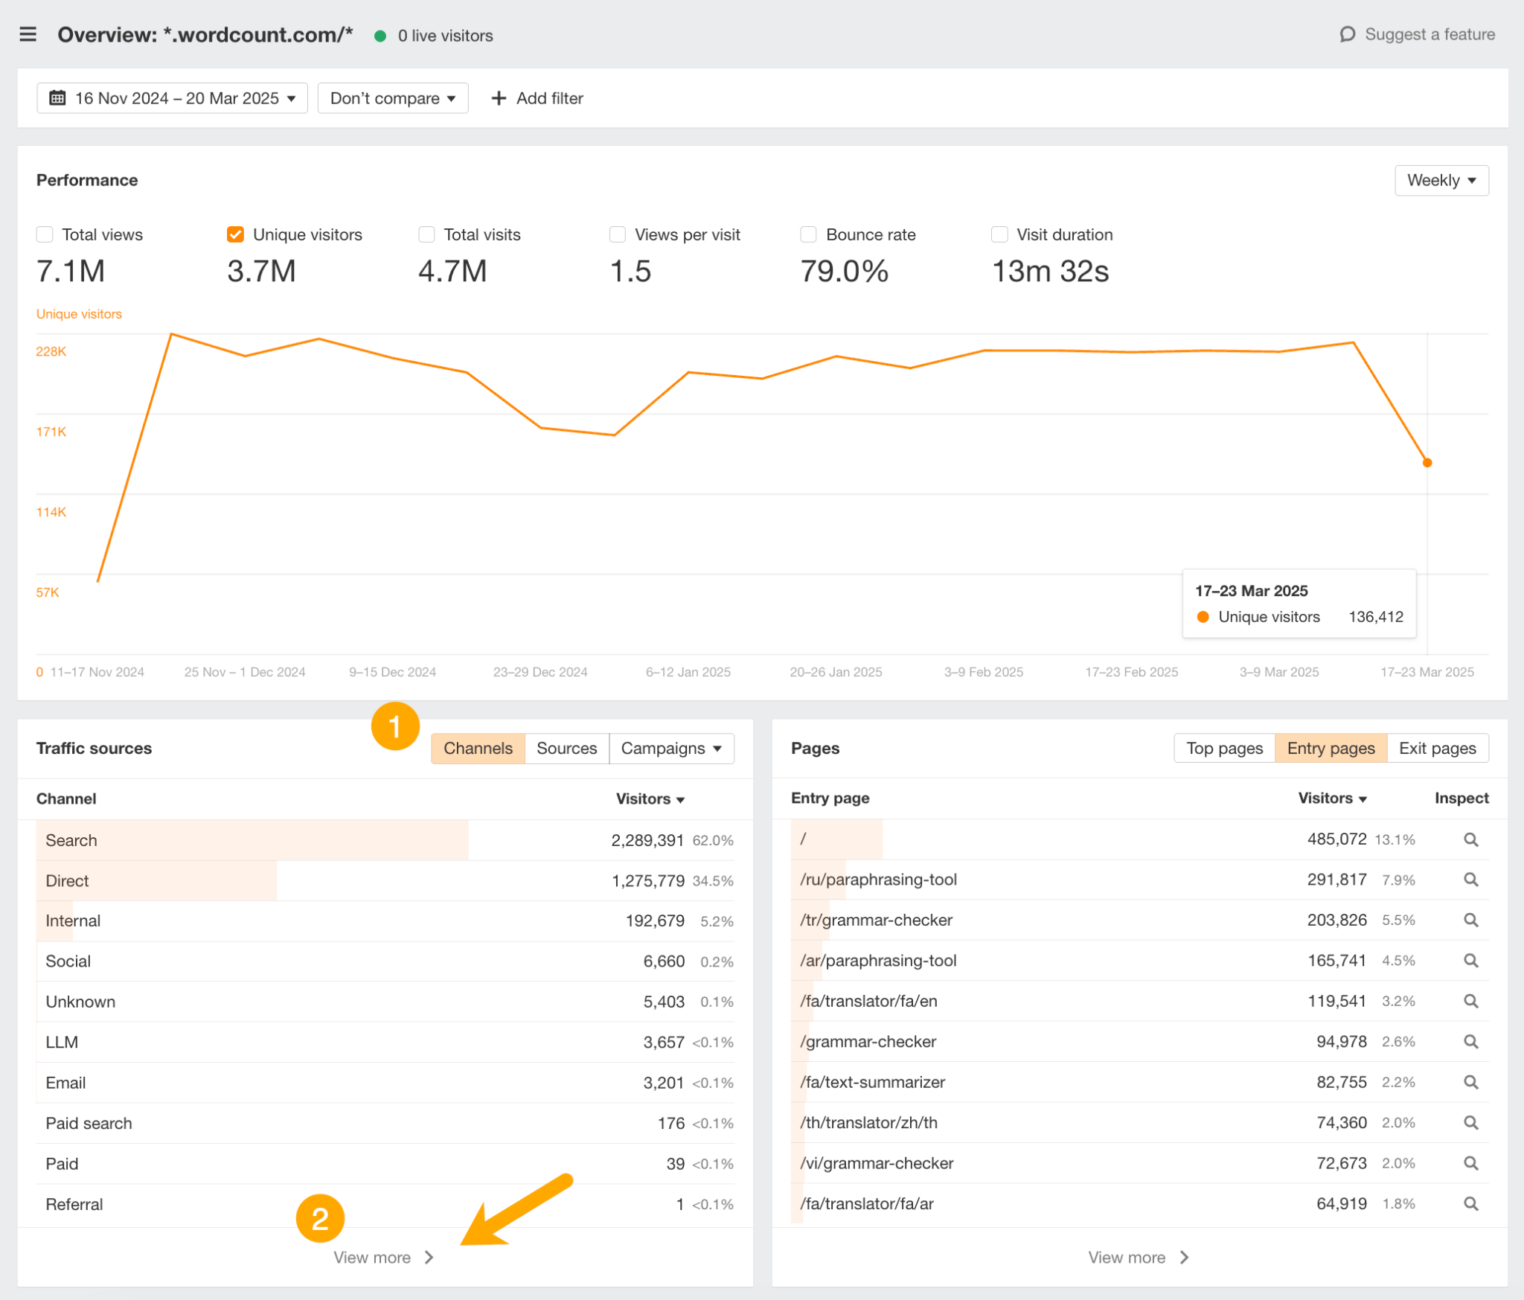Check the Total views checkbox
Screen dimensions: 1524x1300
pyautogui.click(x=45, y=234)
